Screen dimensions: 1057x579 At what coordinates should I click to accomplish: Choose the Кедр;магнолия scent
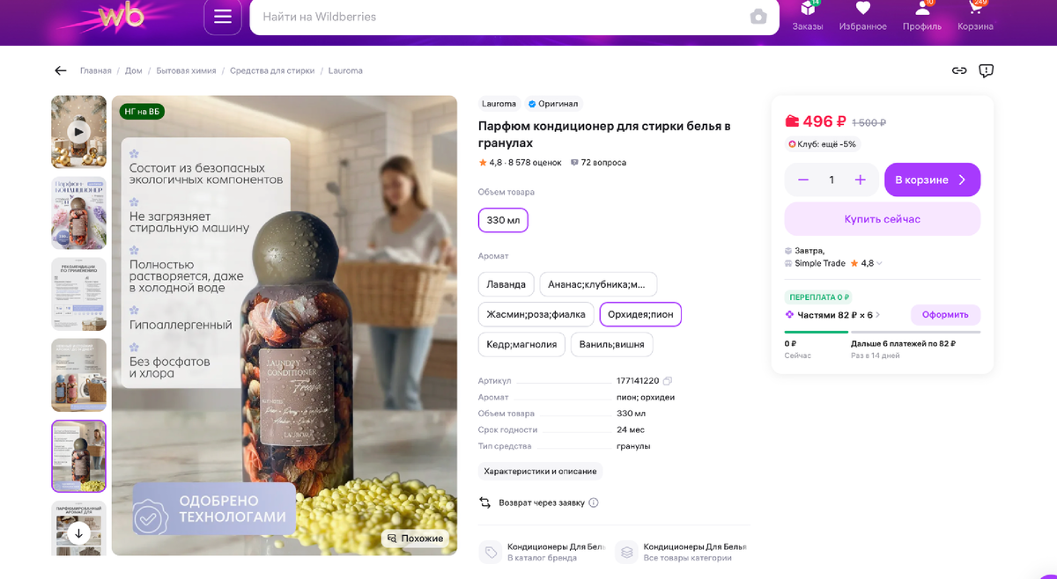pos(521,344)
